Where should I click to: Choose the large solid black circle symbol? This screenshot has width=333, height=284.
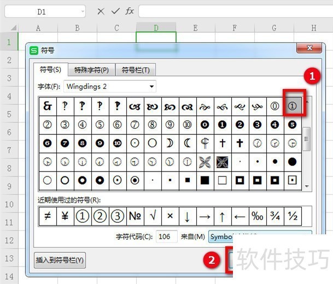(x=292, y=162)
